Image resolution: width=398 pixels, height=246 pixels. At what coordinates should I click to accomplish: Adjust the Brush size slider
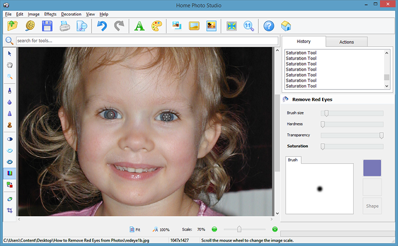click(x=352, y=113)
